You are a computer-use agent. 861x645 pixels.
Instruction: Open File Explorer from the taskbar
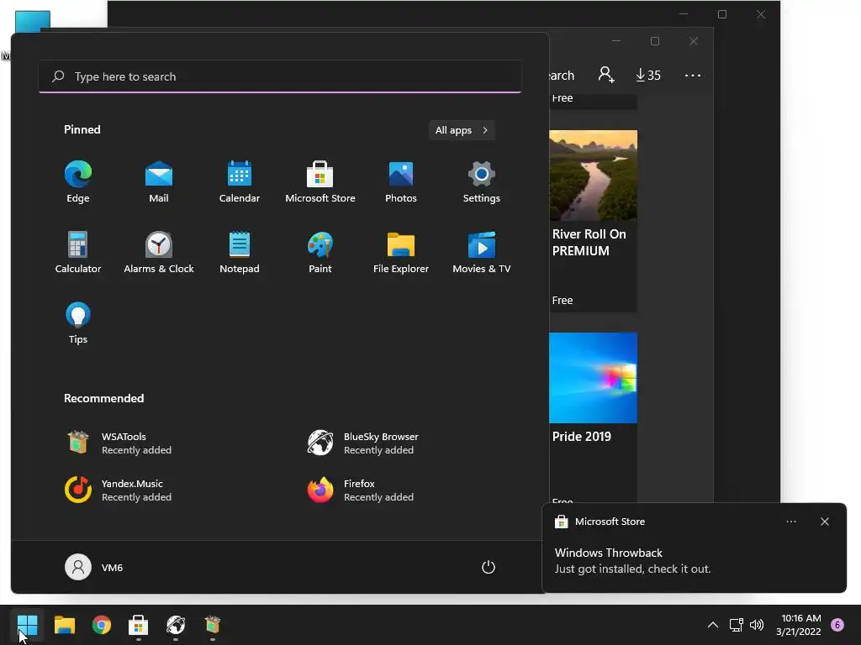point(65,625)
